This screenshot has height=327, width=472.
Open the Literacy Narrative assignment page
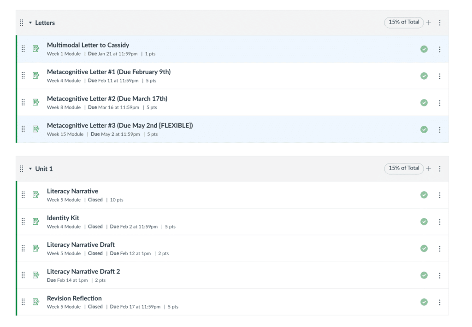point(72,191)
